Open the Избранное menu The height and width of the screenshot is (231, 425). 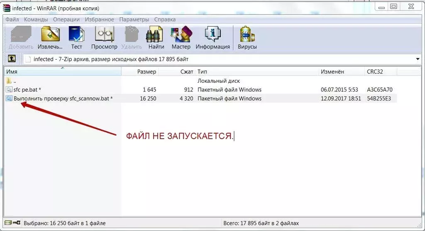click(99, 19)
